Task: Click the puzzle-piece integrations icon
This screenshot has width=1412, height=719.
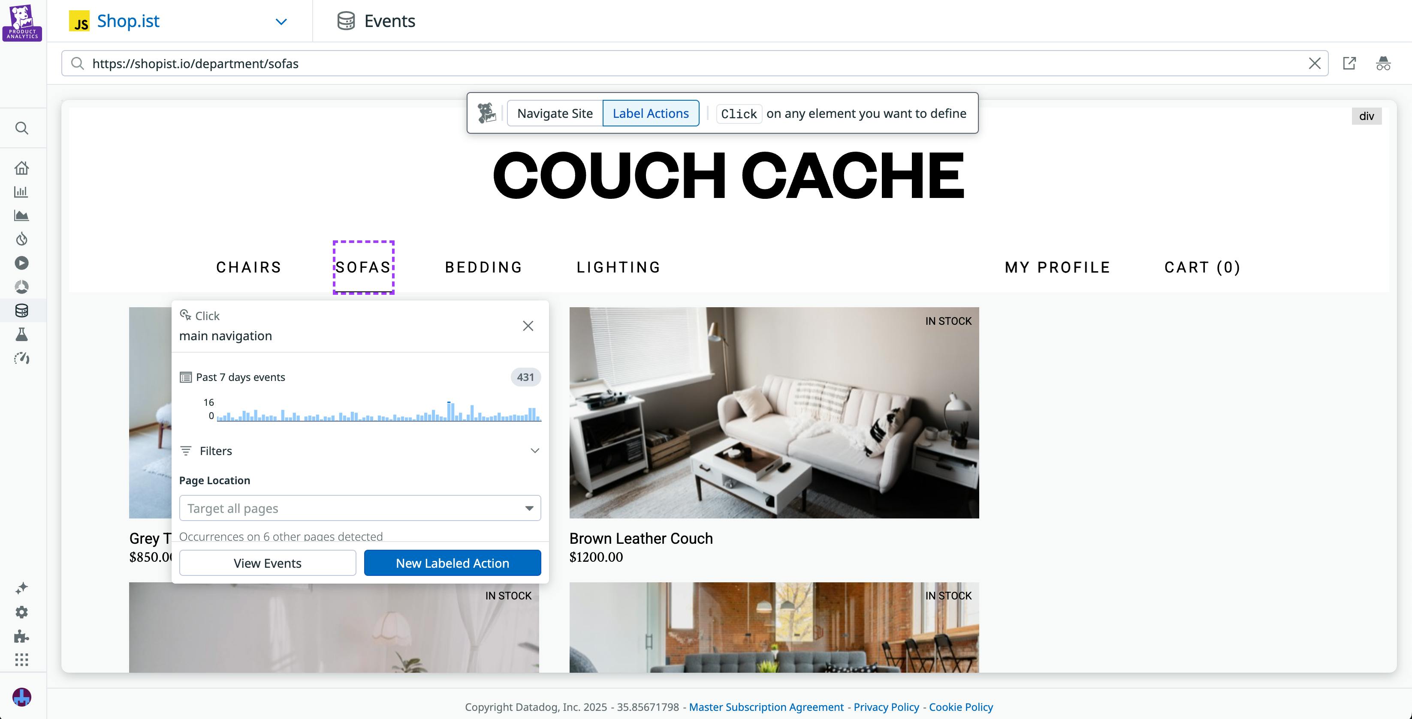Action: tap(22, 636)
